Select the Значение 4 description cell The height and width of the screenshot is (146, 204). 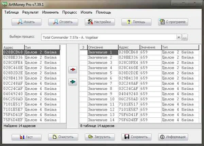103,68
